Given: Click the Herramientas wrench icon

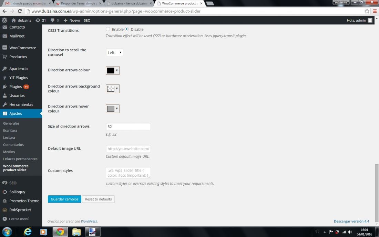Looking at the screenshot, I should tap(4, 104).
